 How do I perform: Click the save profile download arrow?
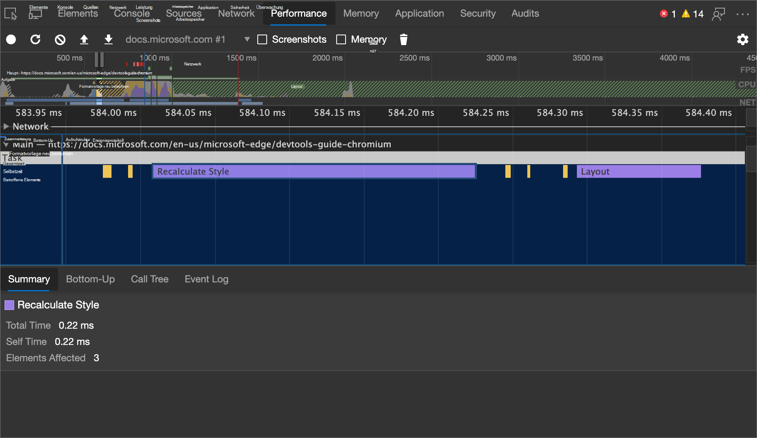[109, 39]
